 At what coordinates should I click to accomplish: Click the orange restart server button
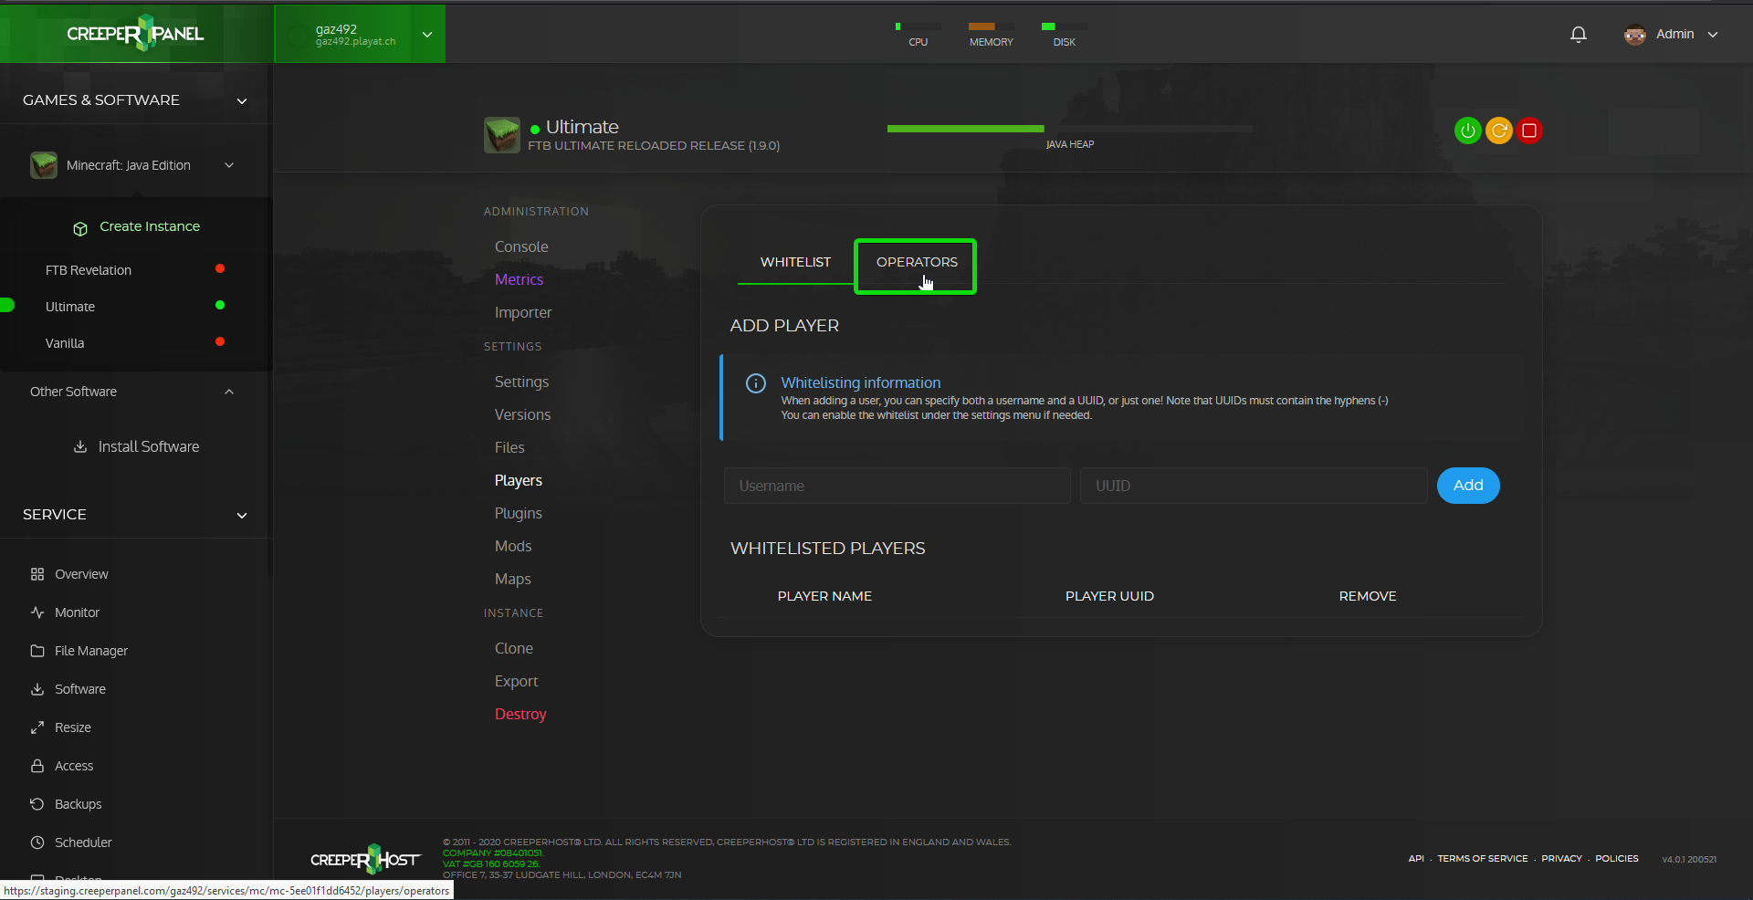[x=1498, y=131]
